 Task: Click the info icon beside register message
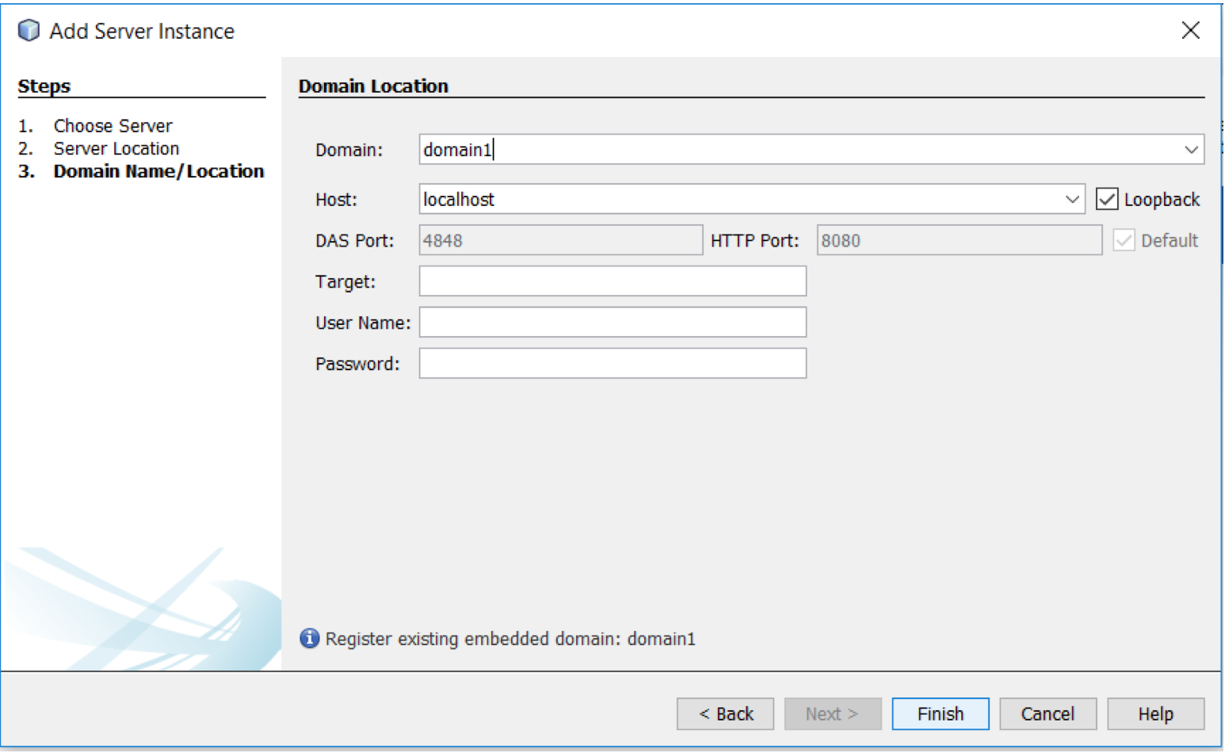[x=310, y=639]
